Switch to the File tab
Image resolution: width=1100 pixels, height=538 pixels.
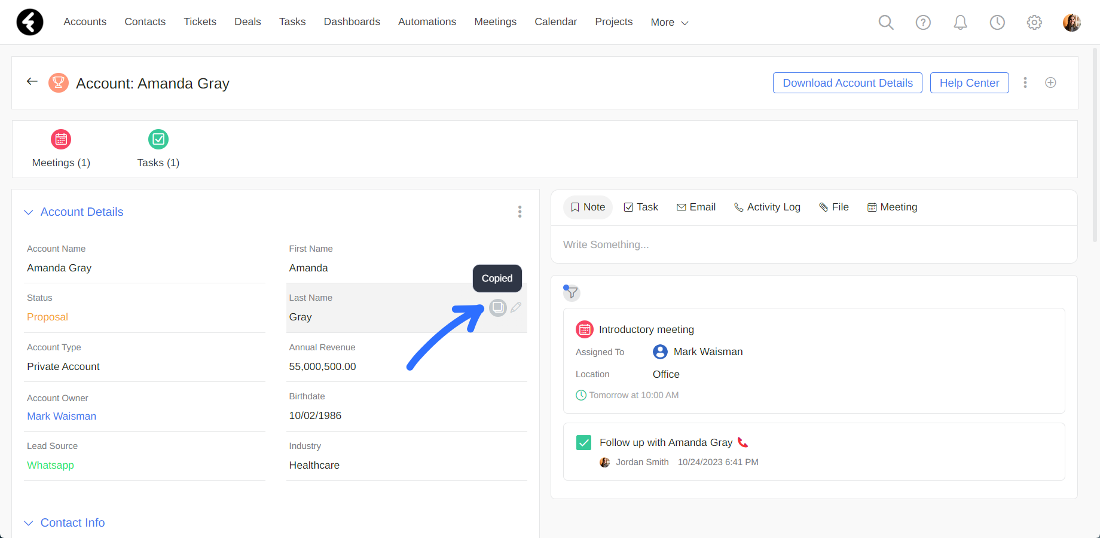[x=834, y=207]
